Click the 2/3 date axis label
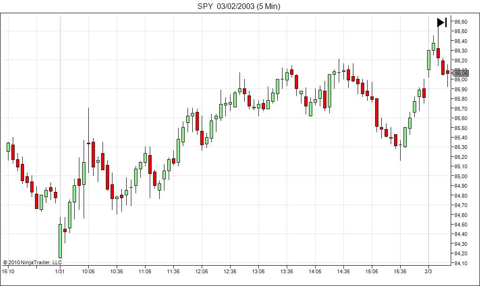Screen dimensions: 480x286 [x=428, y=271]
